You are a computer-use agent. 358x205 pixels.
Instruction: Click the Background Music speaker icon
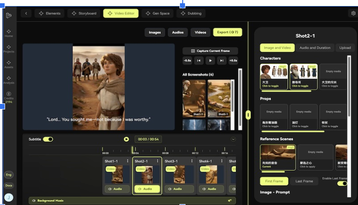point(34,201)
